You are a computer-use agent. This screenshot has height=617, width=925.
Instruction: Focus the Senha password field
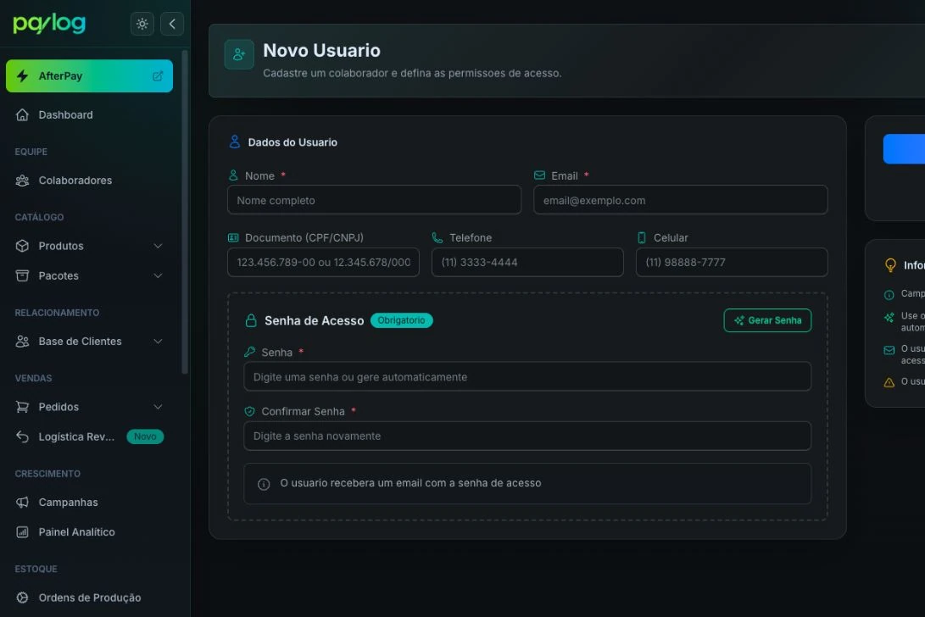pos(527,376)
